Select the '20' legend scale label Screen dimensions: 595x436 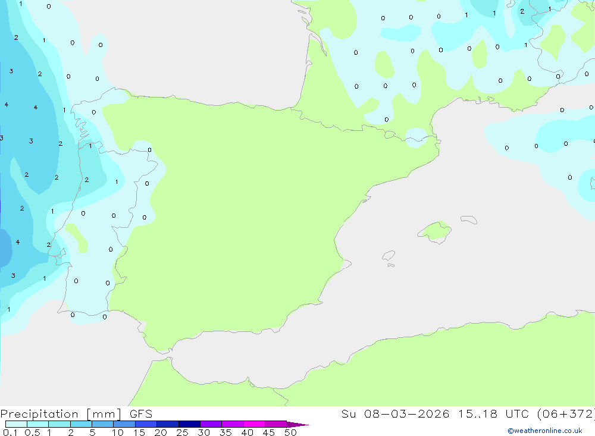coord(161,432)
